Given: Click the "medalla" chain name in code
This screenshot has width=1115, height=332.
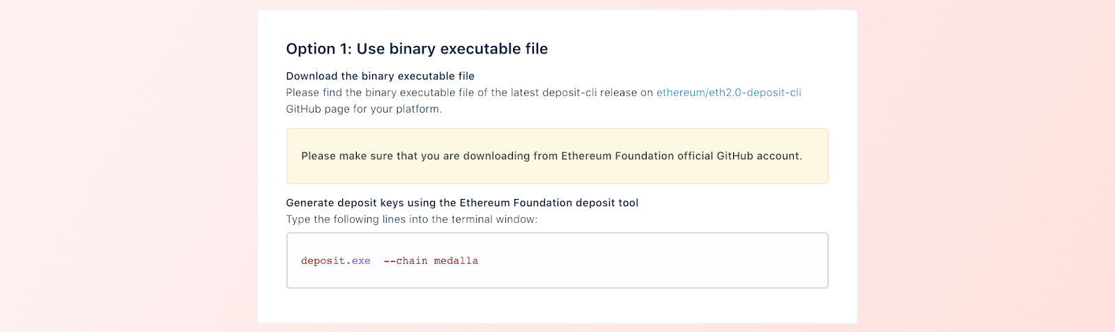Looking at the screenshot, I should tap(456, 261).
